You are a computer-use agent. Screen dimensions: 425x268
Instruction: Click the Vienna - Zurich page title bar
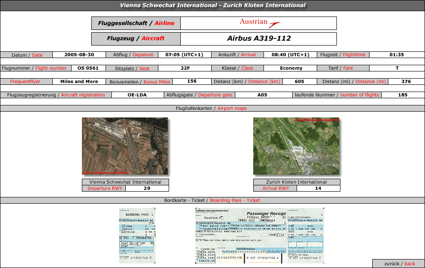(x=212, y=5)
